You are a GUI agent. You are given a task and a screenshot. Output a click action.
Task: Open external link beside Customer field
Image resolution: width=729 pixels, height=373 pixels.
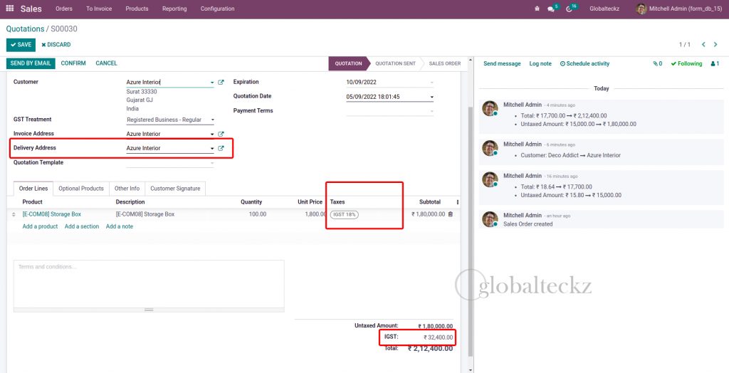point(221,83)
